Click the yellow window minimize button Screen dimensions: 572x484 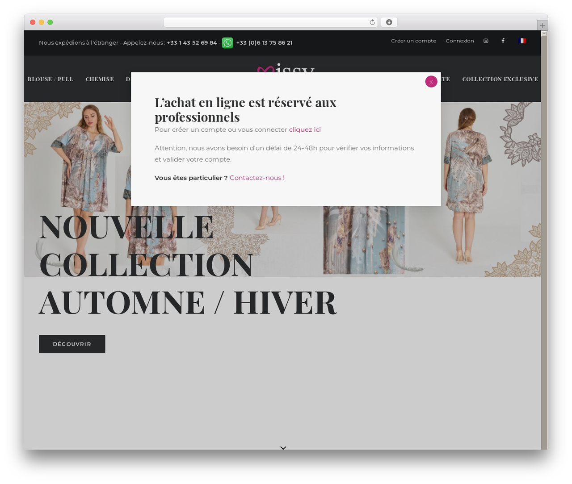tap(42, 22)
